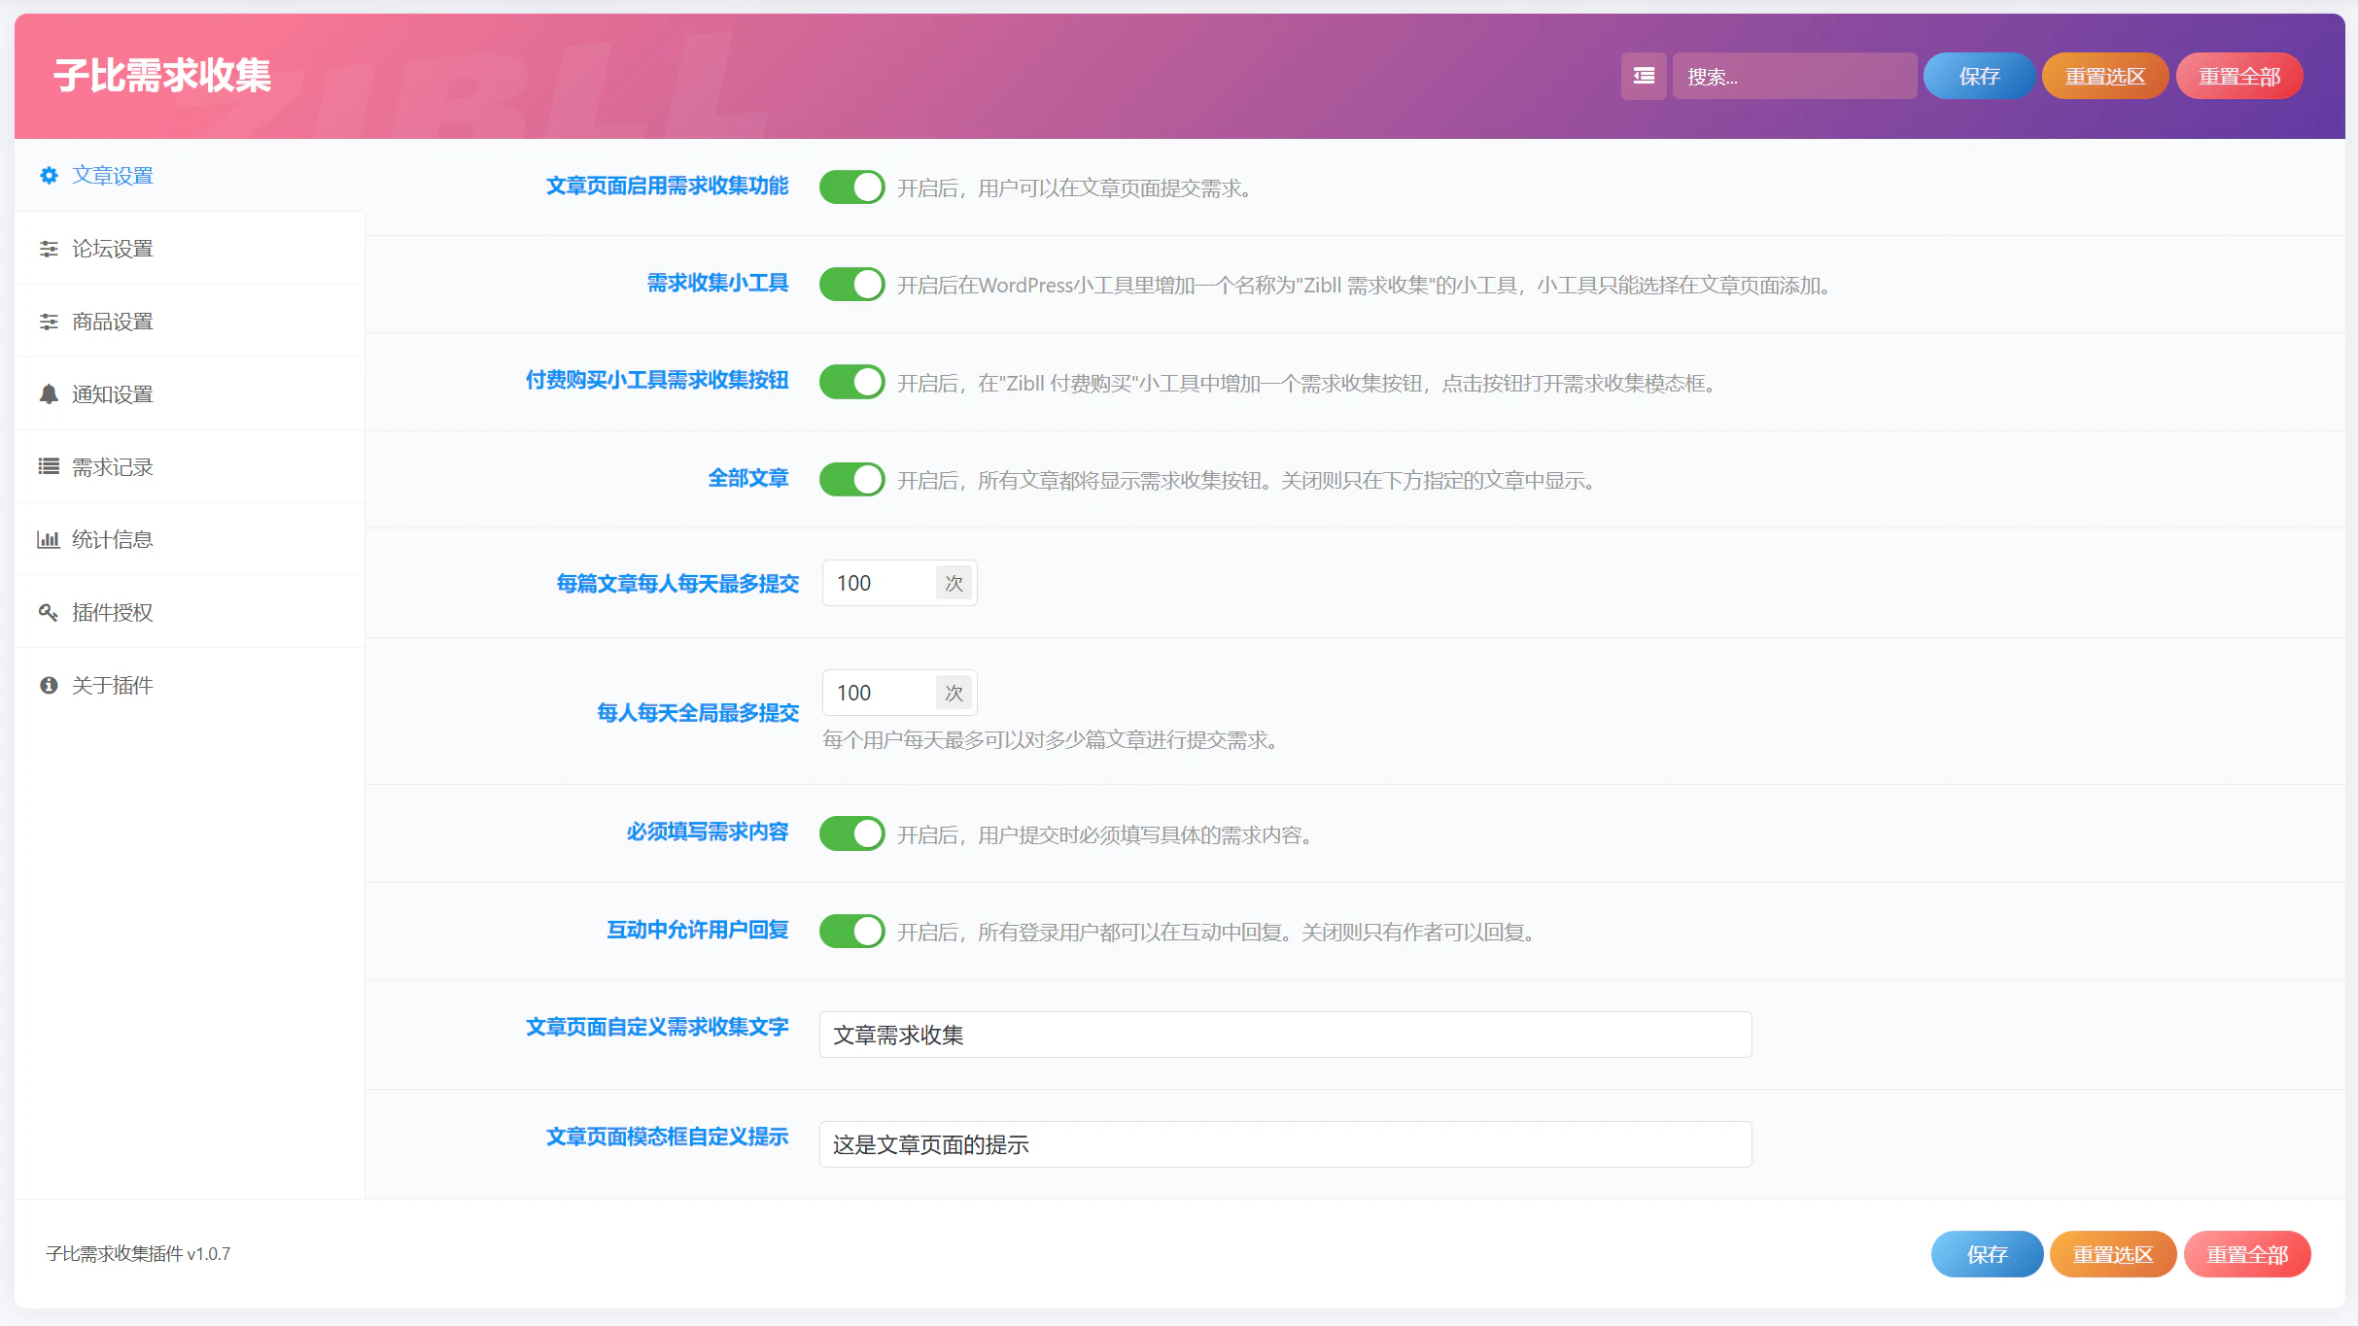Switch to 商品设置 section

pyautogui.click(x=190, y=322)
